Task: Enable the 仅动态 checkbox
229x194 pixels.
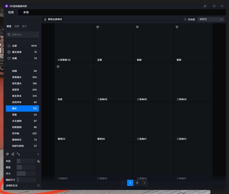Action: click(x=185, y=19)
